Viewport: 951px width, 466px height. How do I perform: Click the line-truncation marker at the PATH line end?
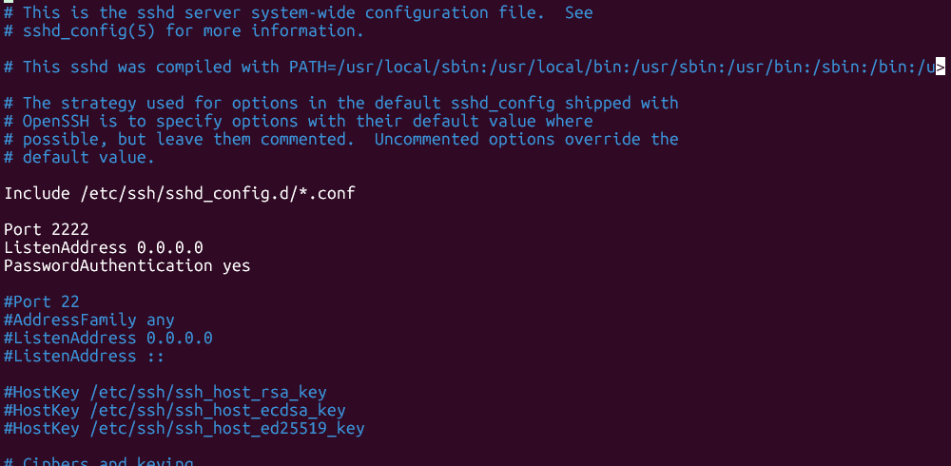(941, 68)
